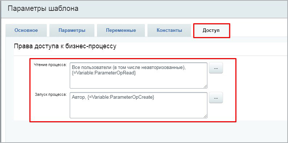Viewport: 288px width, 143px height.
Task: Place cursor in {=Variable:ParameterOpCreate} text
Action: (121, 98)
